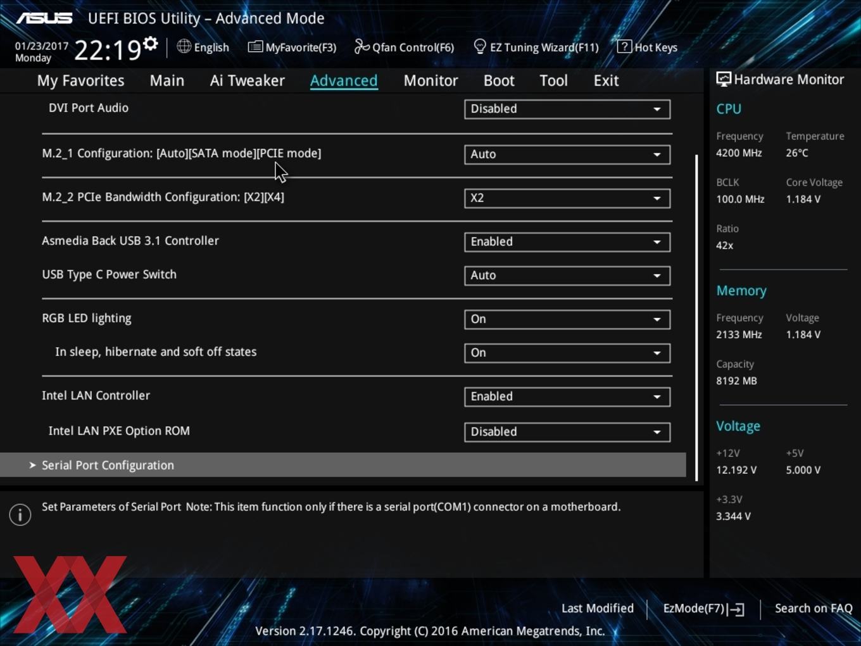The height and width of the screenshot is (646, 861).
Task: Open the RGB LED lighting dropdown
Action: (x=567, y=319)
